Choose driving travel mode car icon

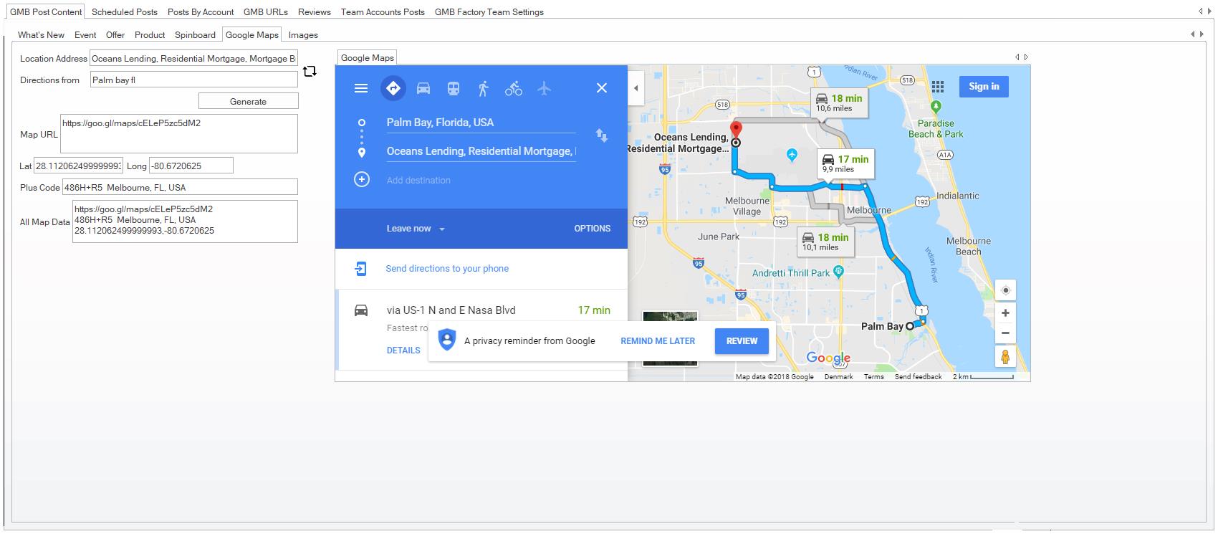(x=423, y=88)
